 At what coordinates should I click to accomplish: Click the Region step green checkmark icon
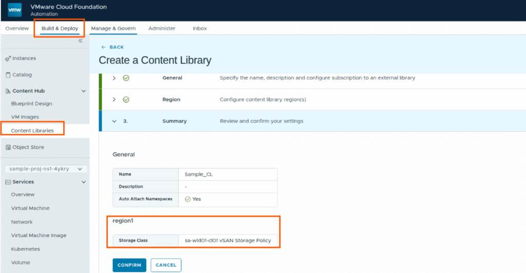coord(126,100)
